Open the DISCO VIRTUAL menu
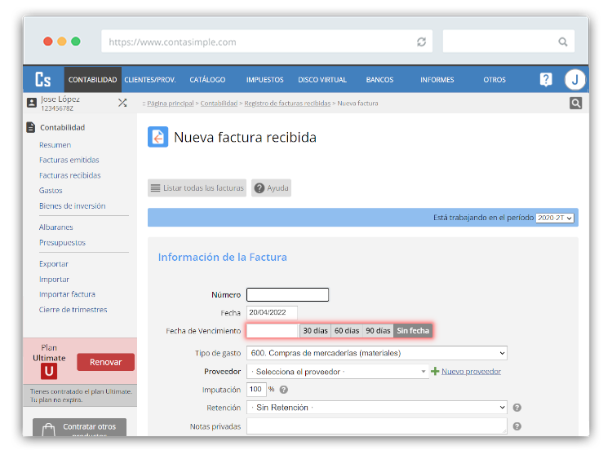 coord(322,80)
